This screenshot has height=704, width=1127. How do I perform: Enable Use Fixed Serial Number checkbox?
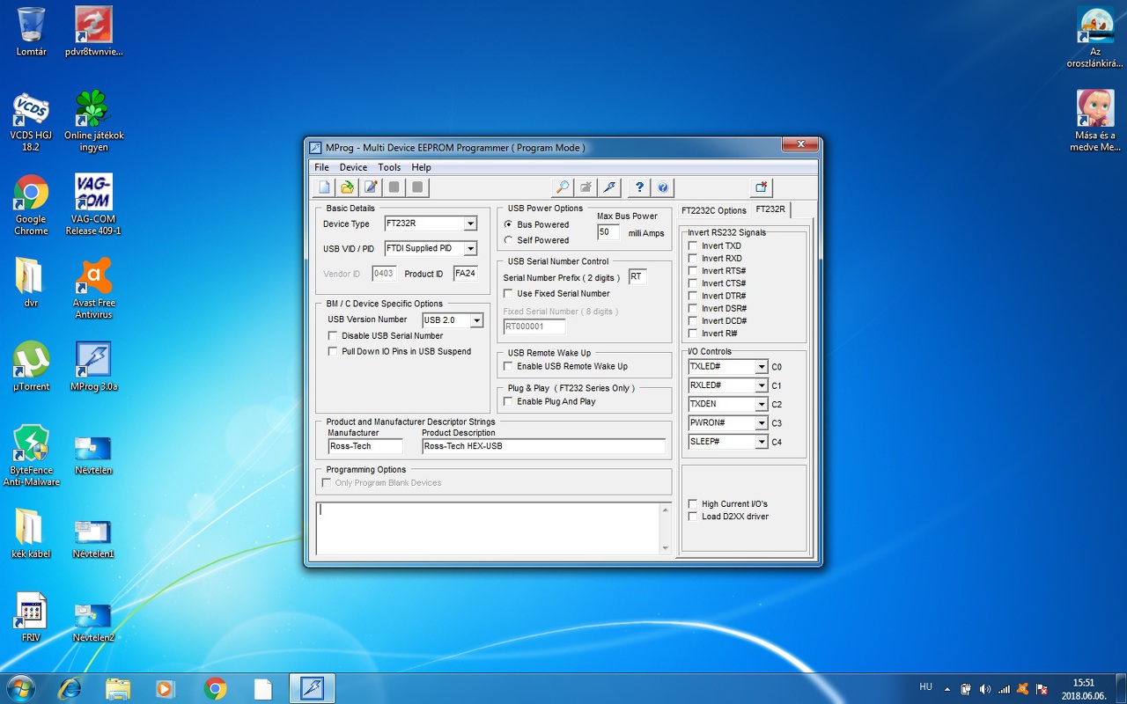508,293
